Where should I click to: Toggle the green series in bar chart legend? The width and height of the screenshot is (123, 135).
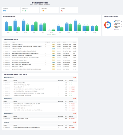(54, 34)
